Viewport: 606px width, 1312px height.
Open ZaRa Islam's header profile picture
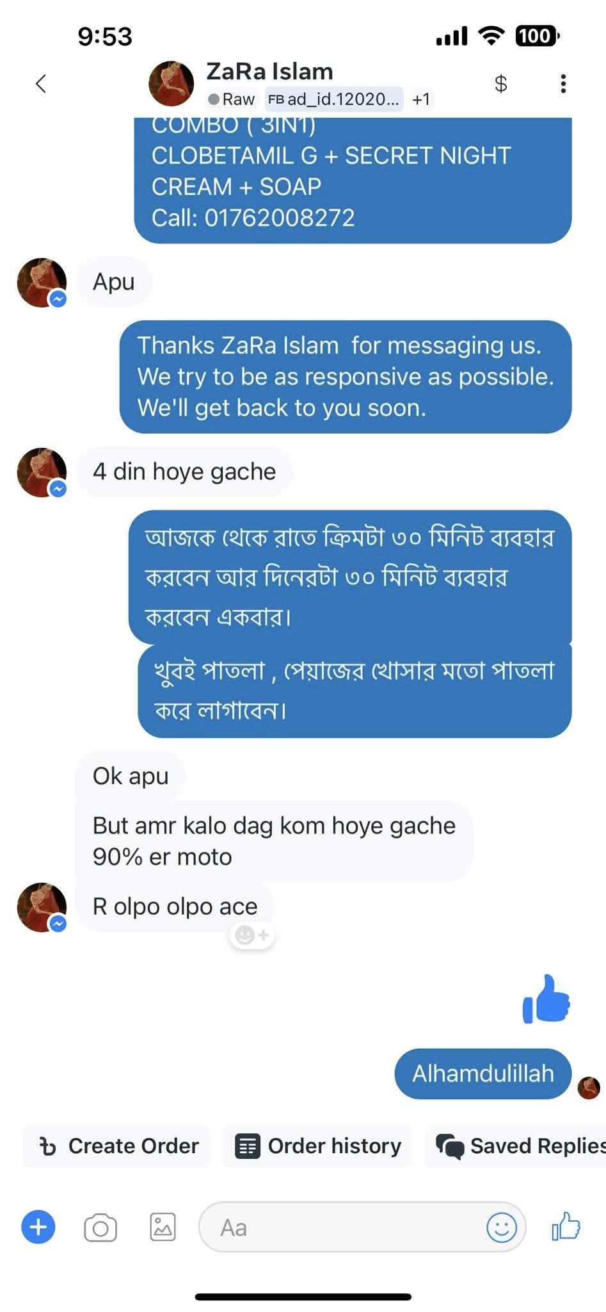coord(171,83)
